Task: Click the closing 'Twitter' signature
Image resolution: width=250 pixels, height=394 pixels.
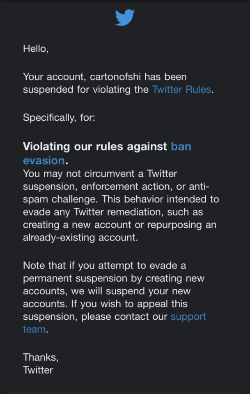Action: tap(38, 370)
